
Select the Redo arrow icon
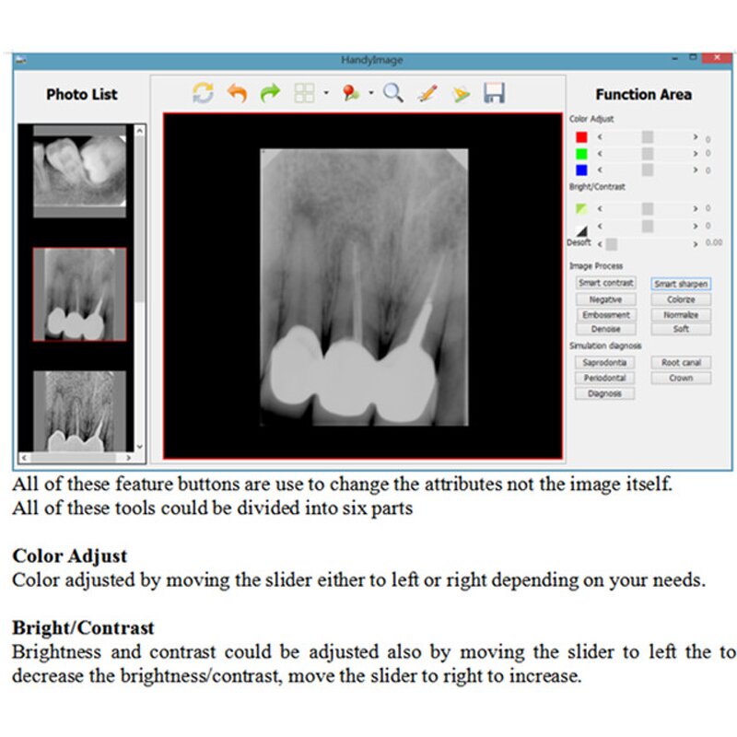pyautogui.click(x=270, y=93)
